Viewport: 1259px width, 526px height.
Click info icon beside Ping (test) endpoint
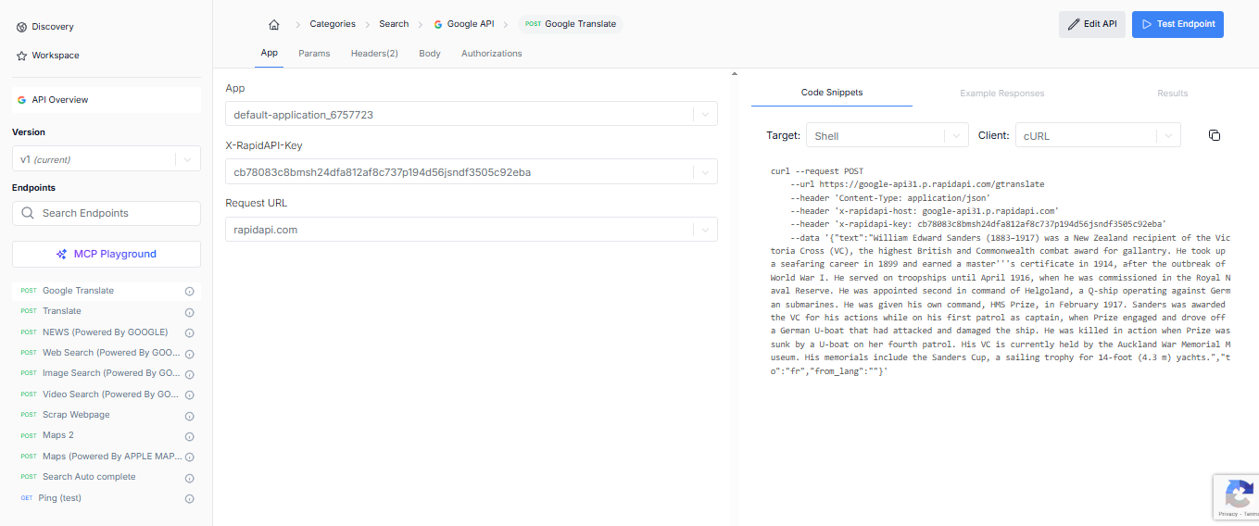pos(190,499)
